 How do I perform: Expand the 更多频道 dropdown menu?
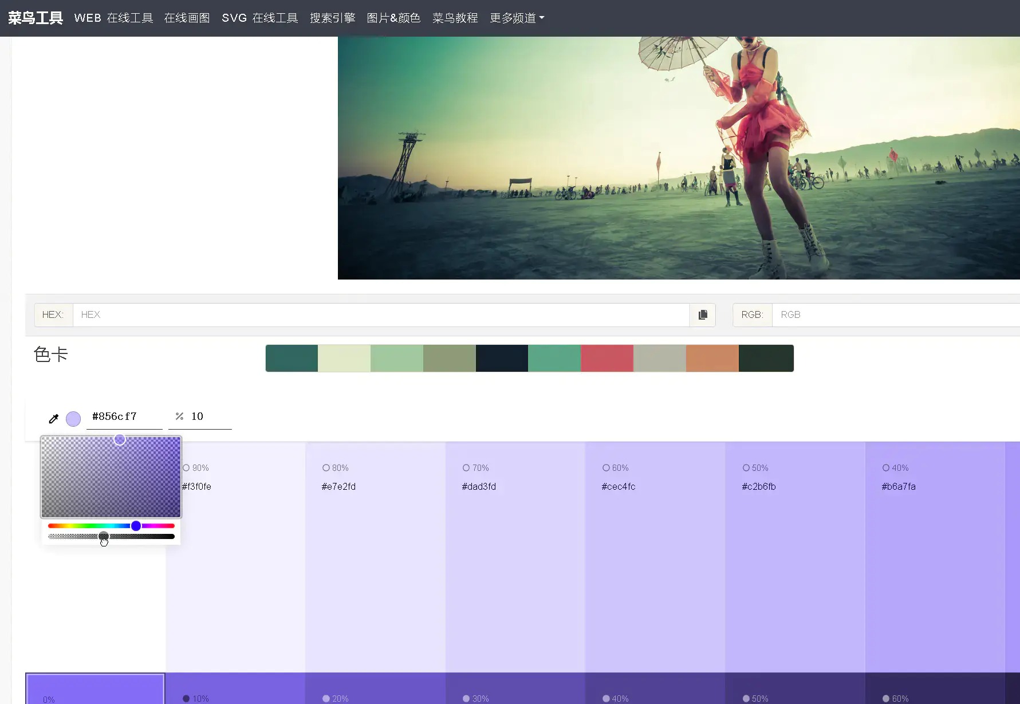pyautogui.click(x=517, y=18)
